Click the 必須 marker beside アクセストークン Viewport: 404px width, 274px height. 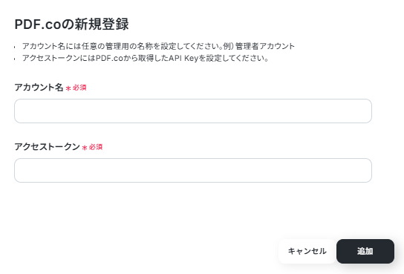click(96, 147)
